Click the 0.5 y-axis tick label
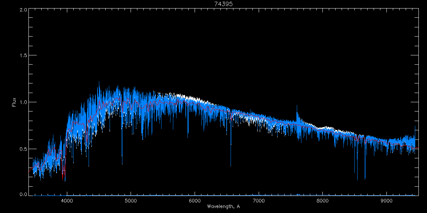This screenshot has height=213, width=427. pos(23,149)
